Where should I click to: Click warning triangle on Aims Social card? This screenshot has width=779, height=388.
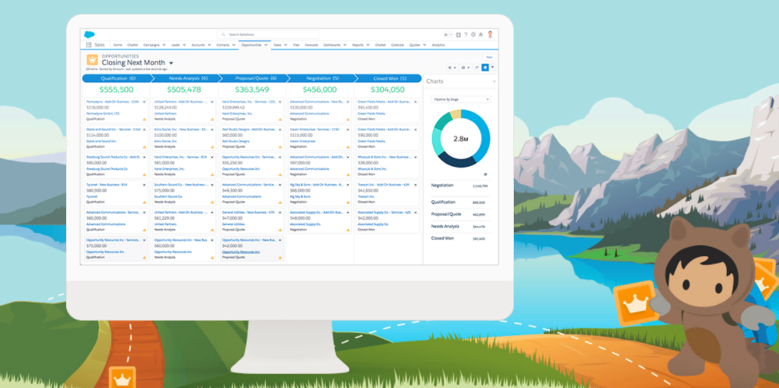click(212, 147)
